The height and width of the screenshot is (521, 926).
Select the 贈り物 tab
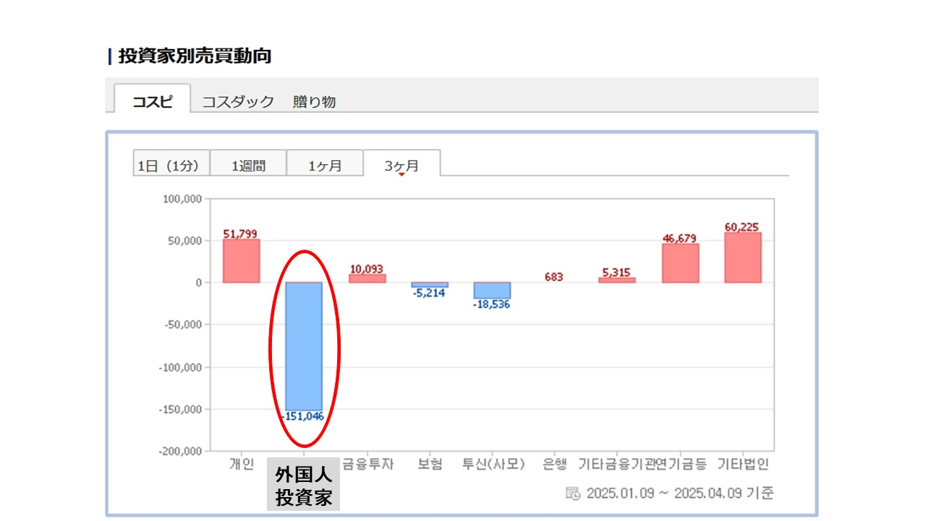point(314,101)
